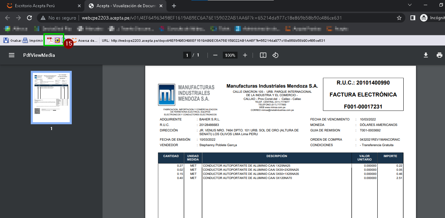Zoom out with the minus button
The height and width of the screenshot is (218, 445).
[215, 55]
